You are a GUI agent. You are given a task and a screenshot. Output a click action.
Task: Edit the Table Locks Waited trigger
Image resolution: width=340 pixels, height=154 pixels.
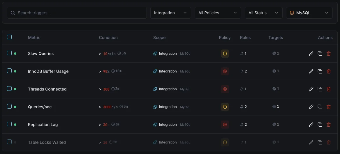[311, 142]
